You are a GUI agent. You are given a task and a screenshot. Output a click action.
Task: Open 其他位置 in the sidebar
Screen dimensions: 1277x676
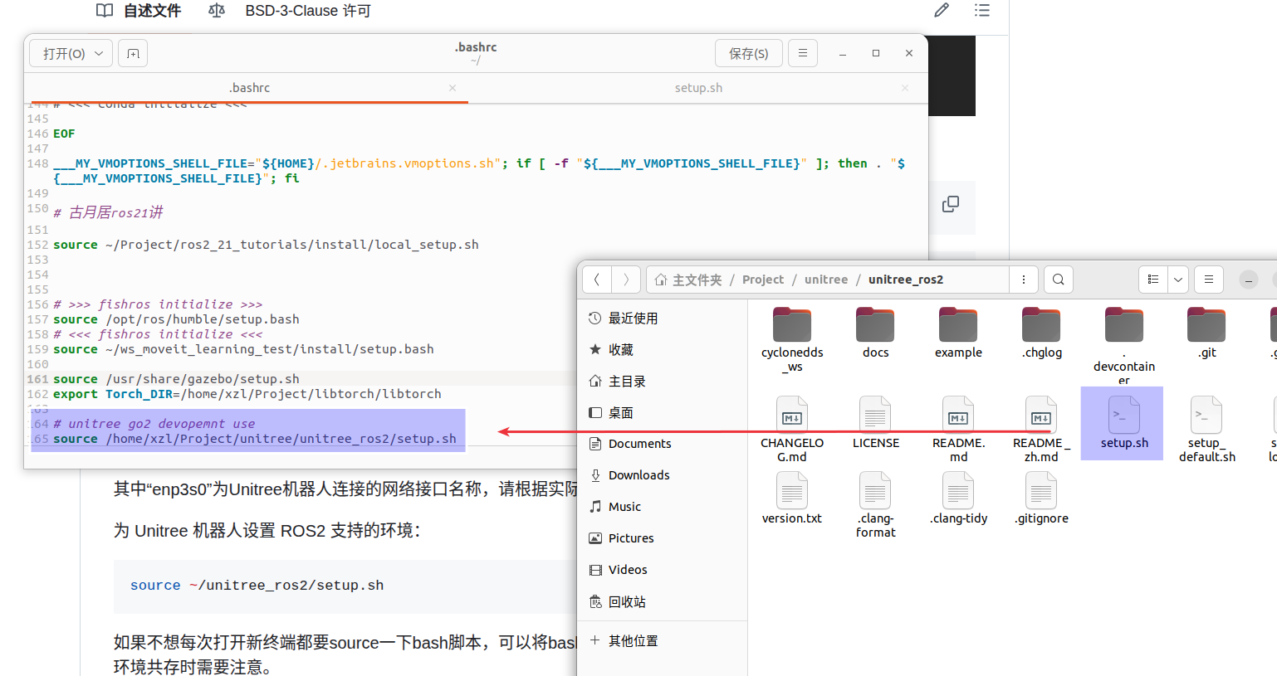click(x=663, y=641)
